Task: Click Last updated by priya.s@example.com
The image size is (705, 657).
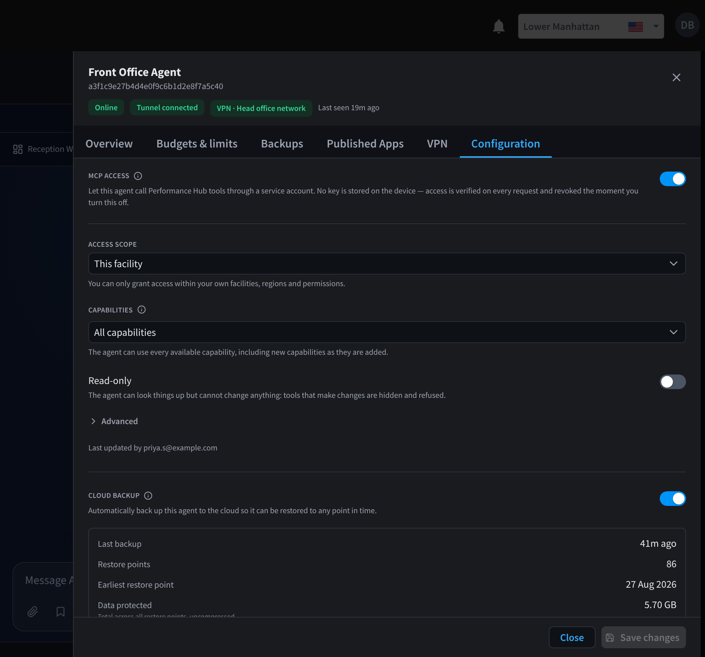Action: 153,448
